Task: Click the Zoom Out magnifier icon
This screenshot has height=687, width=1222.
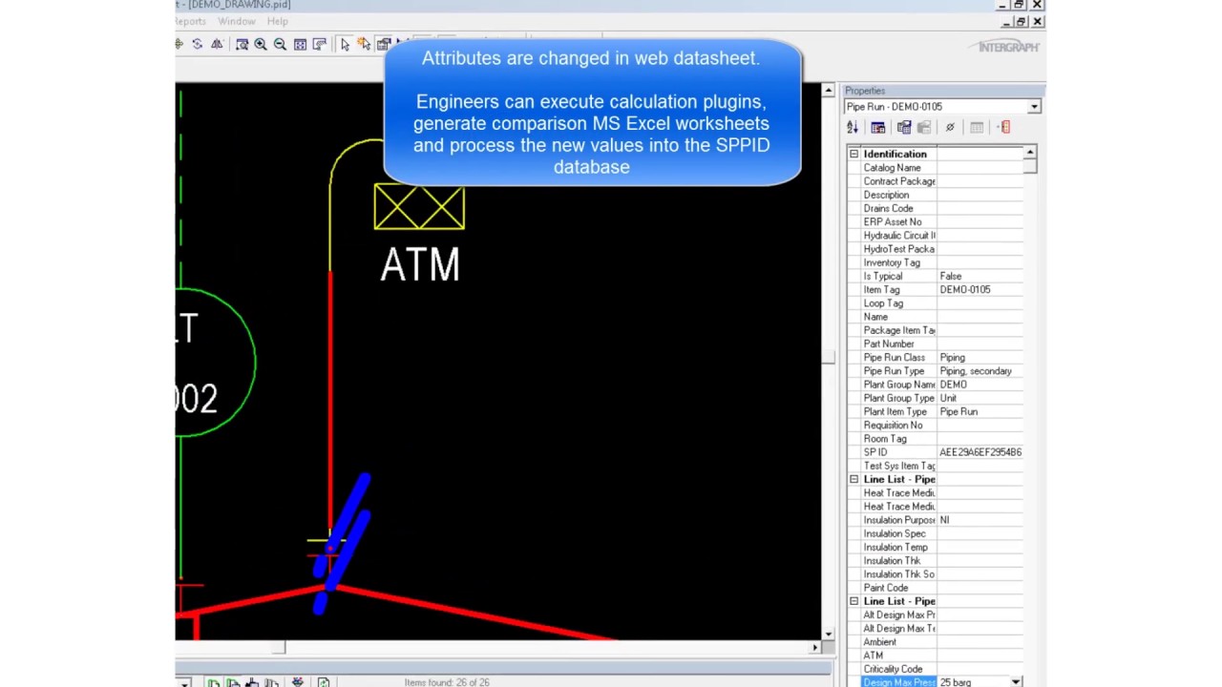Action: tap(280, 44)
